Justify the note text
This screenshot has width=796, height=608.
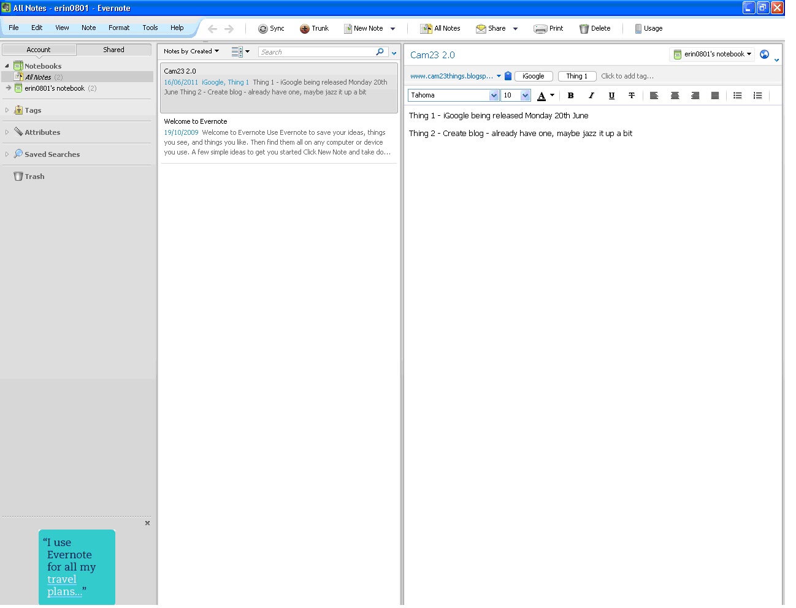[x=715, y=96]
